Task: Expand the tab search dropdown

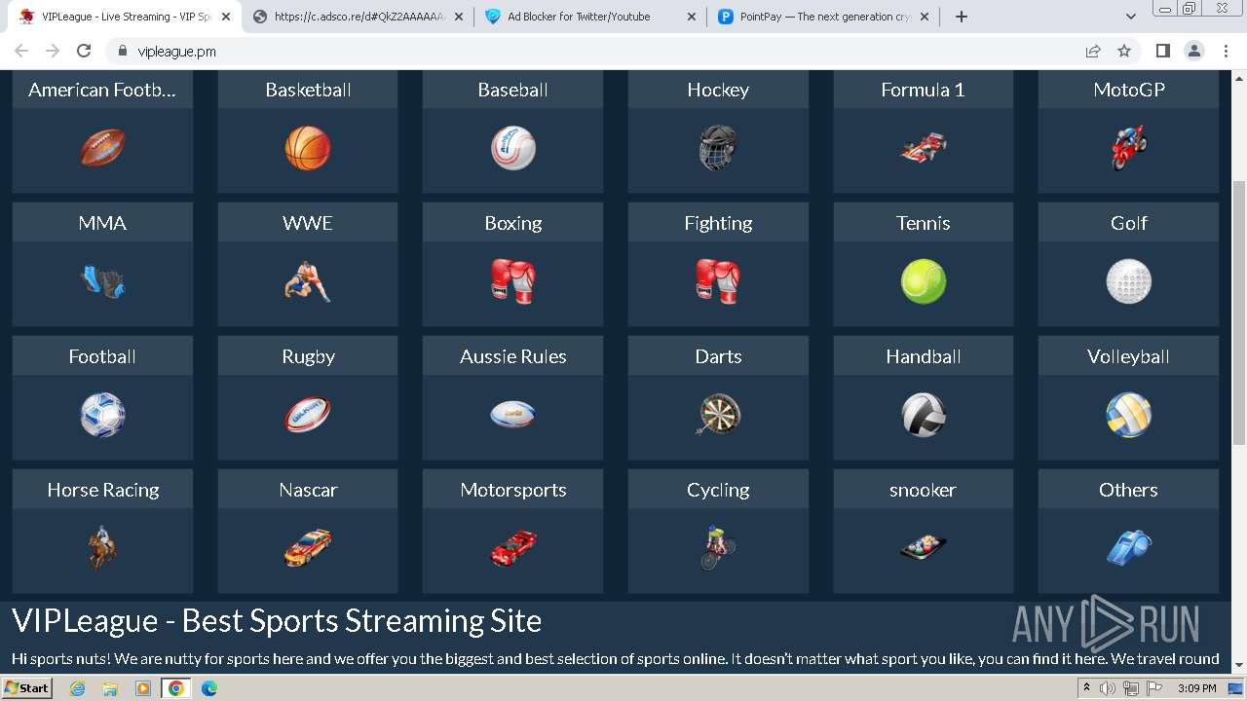Action: (1131, 17)
